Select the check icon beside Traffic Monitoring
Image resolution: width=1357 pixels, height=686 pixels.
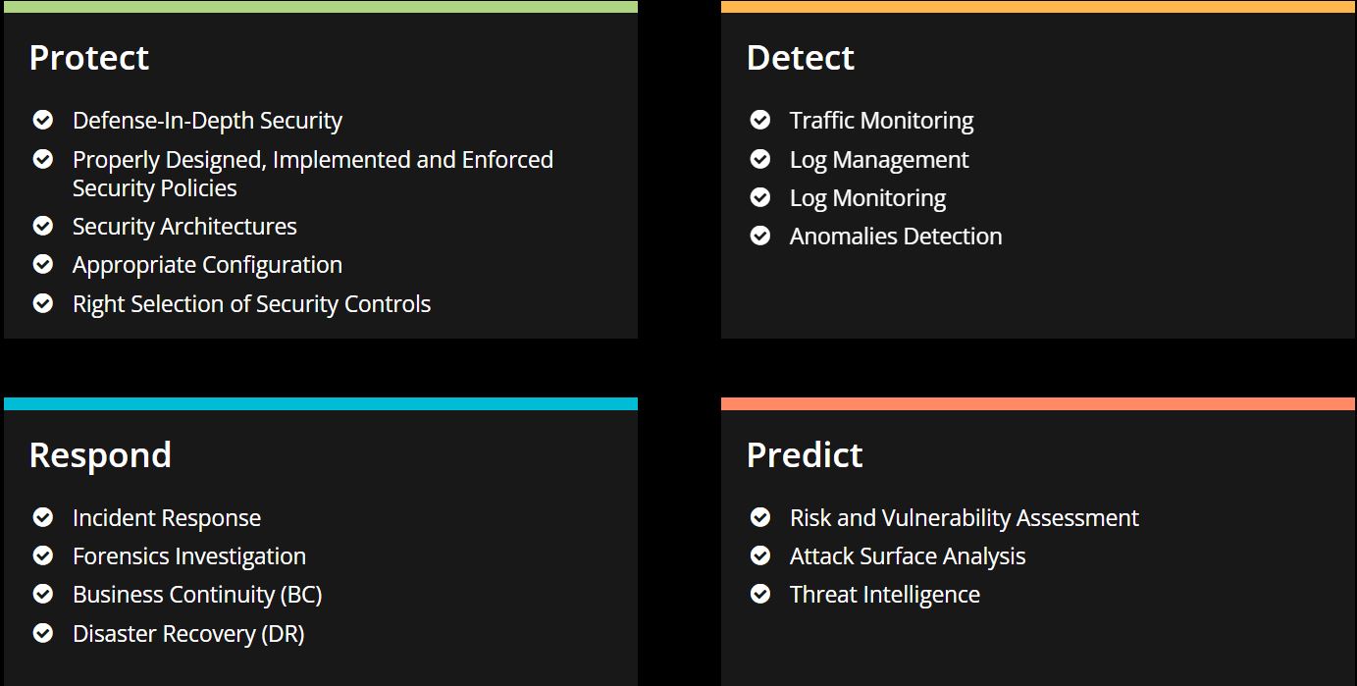point(760,120)
